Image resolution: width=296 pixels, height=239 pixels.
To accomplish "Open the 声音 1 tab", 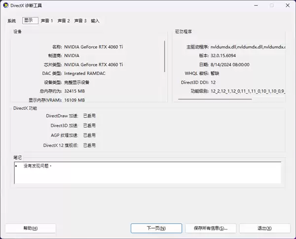I will click(47, 21).
